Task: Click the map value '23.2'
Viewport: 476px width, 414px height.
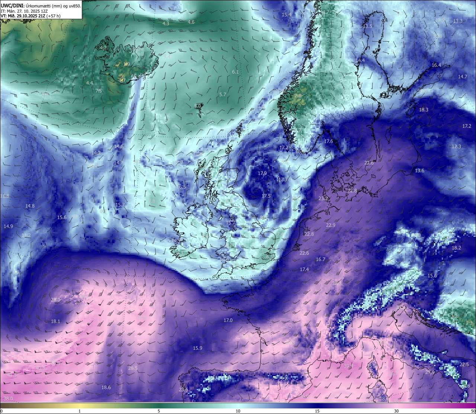Action: click(x=324, y=199)
